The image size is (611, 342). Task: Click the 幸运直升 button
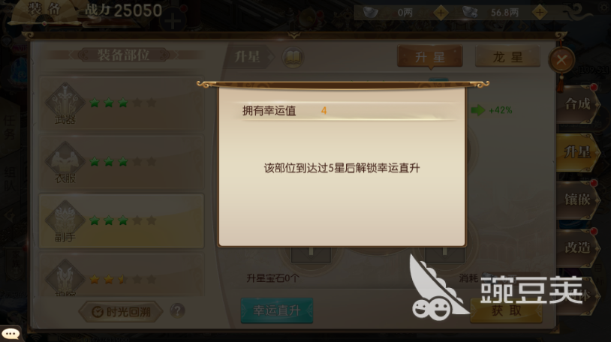277,310
